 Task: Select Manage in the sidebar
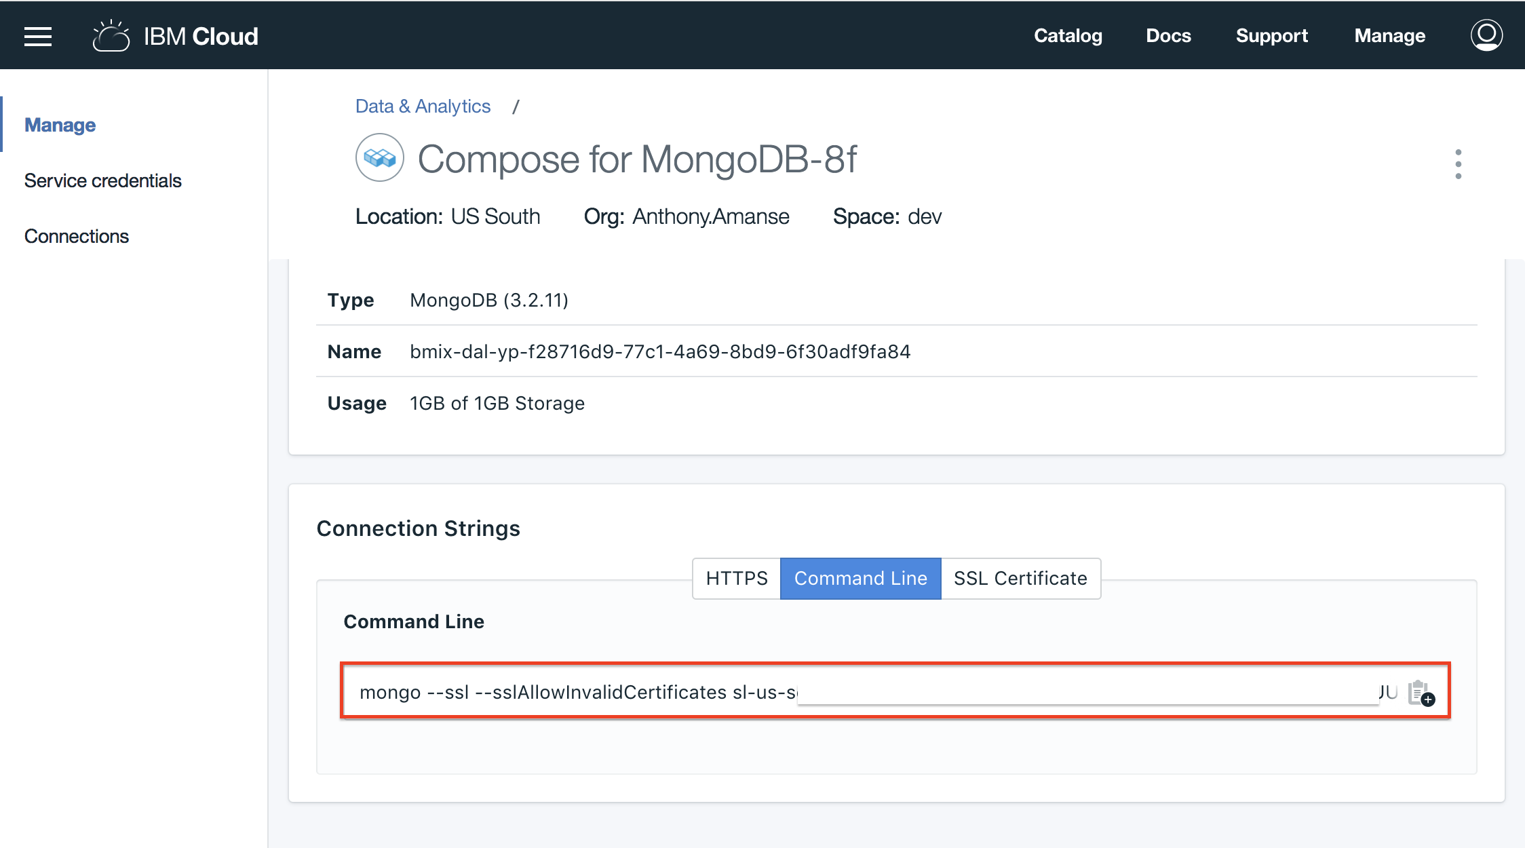(x=60, y=125)
